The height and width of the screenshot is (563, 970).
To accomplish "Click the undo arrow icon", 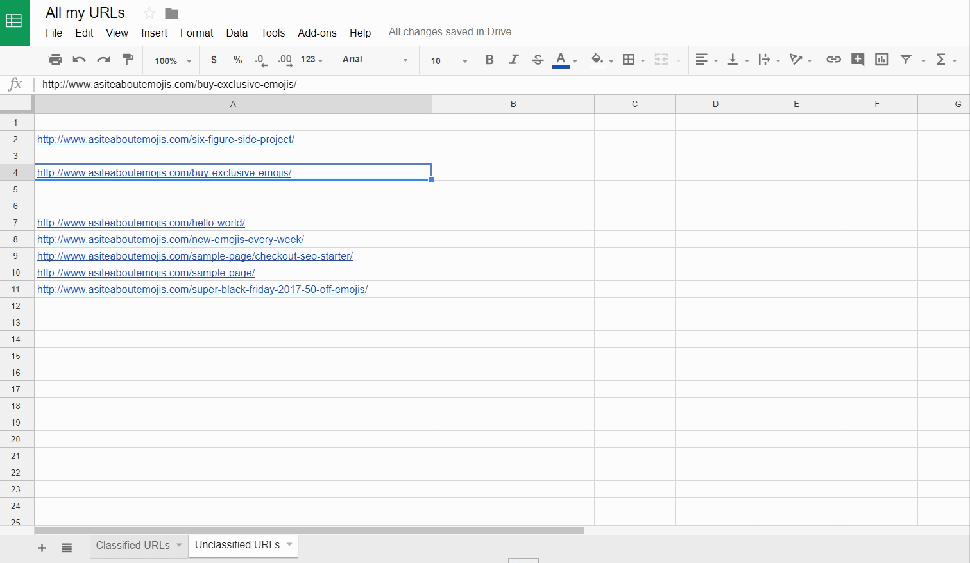I will point(80,60).
